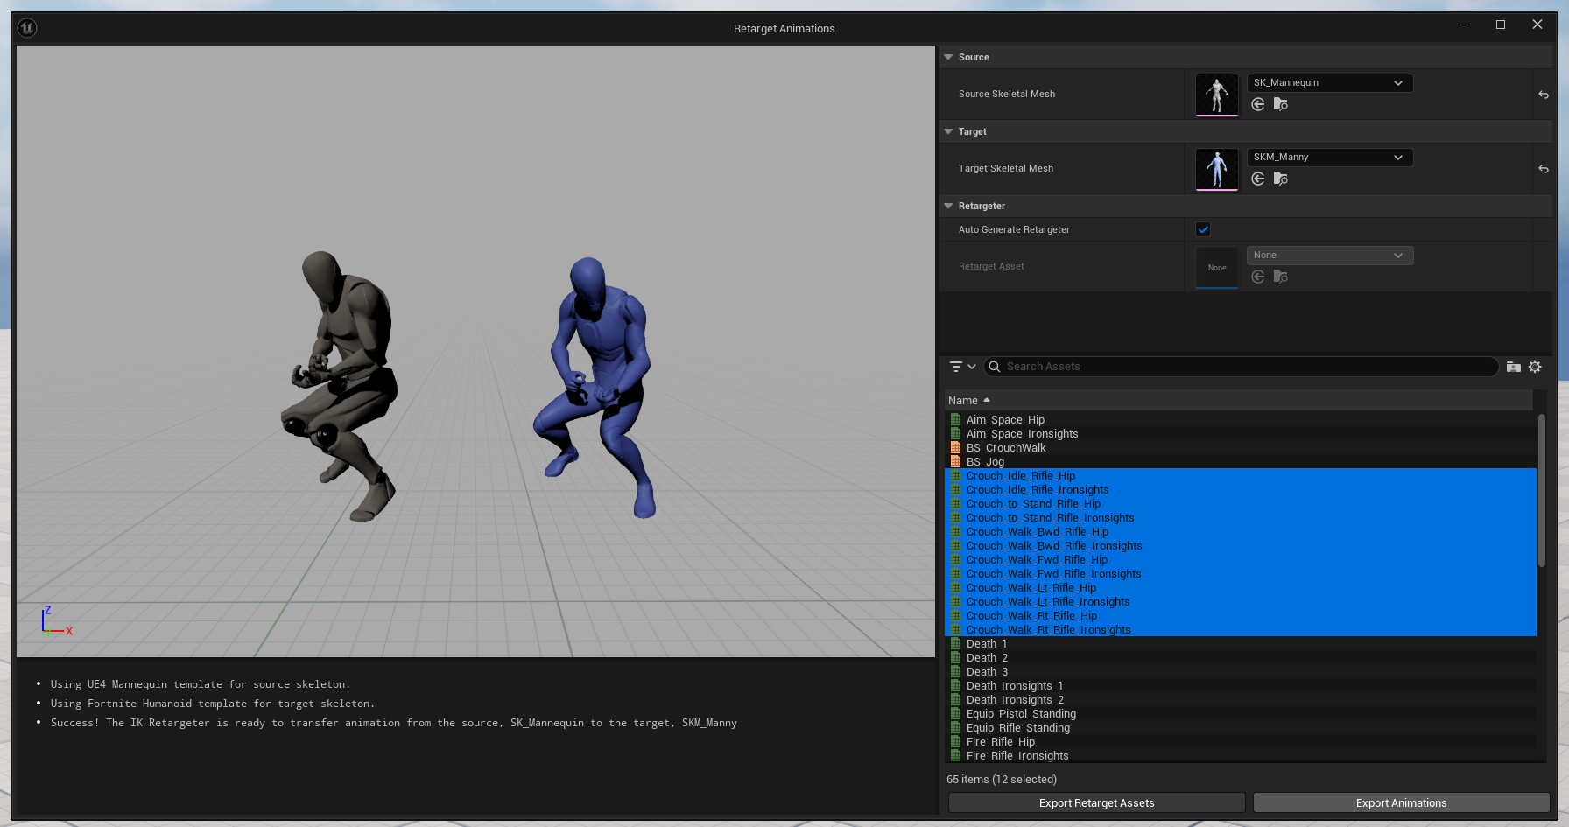Click the Unreal Engine logo icon
The width and height of the screenshot is (1569, 827).
click(x=27, y=28)
